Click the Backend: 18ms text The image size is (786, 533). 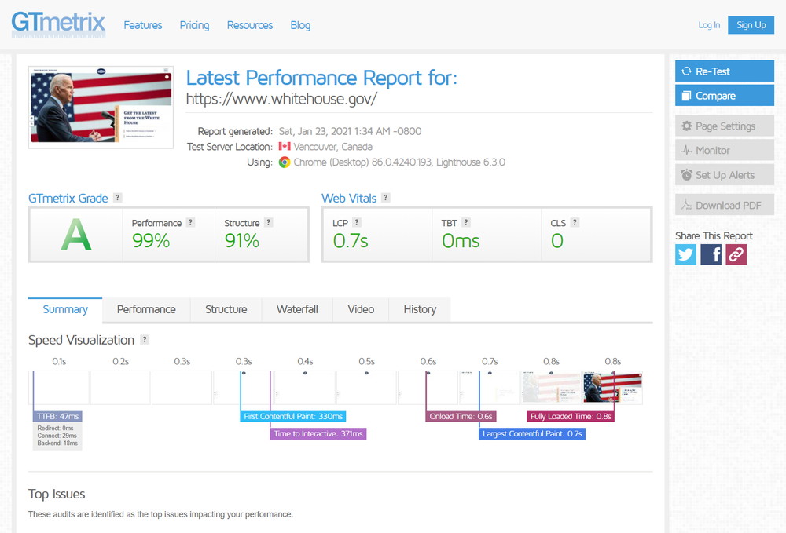[57, 444]
